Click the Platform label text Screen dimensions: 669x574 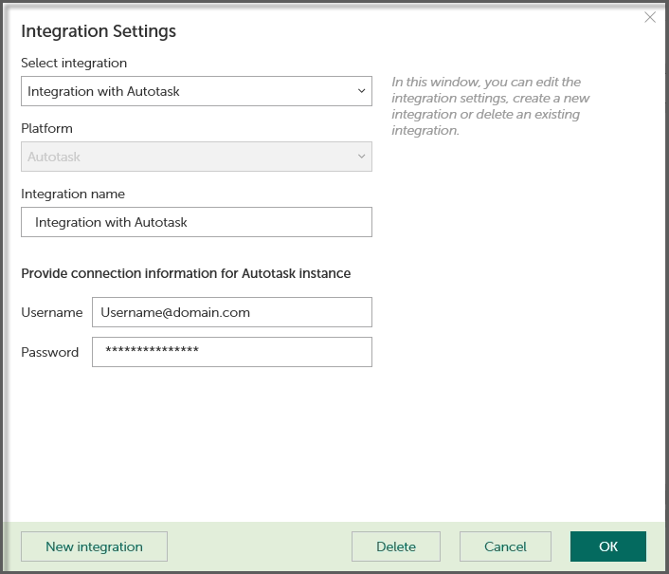point(46,128)
